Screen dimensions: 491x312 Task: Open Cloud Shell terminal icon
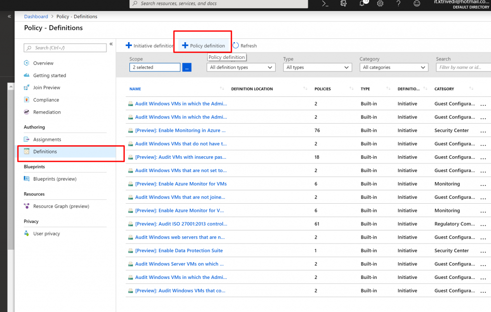(325, 3)
